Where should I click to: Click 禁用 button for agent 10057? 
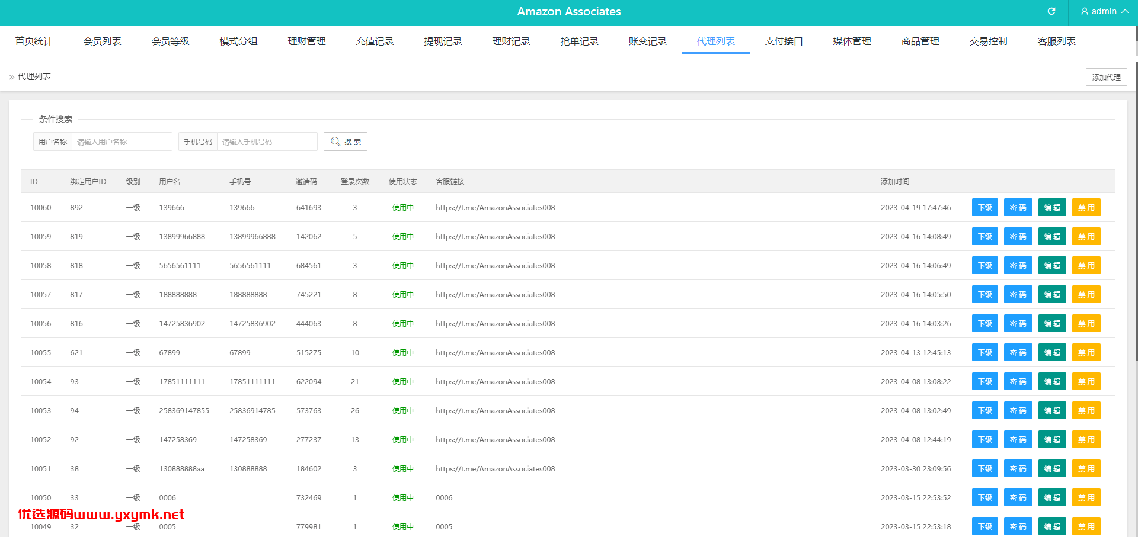tap(1086, 294)
